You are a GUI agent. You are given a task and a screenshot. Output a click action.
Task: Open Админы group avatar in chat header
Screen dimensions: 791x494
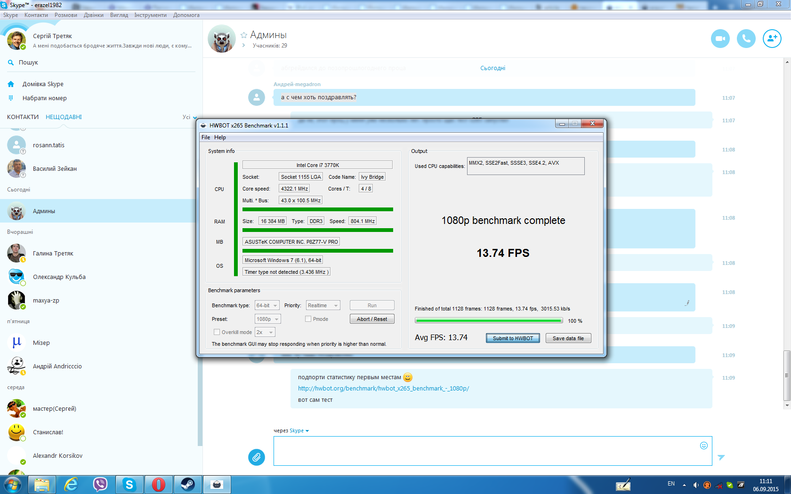(222, 39)
